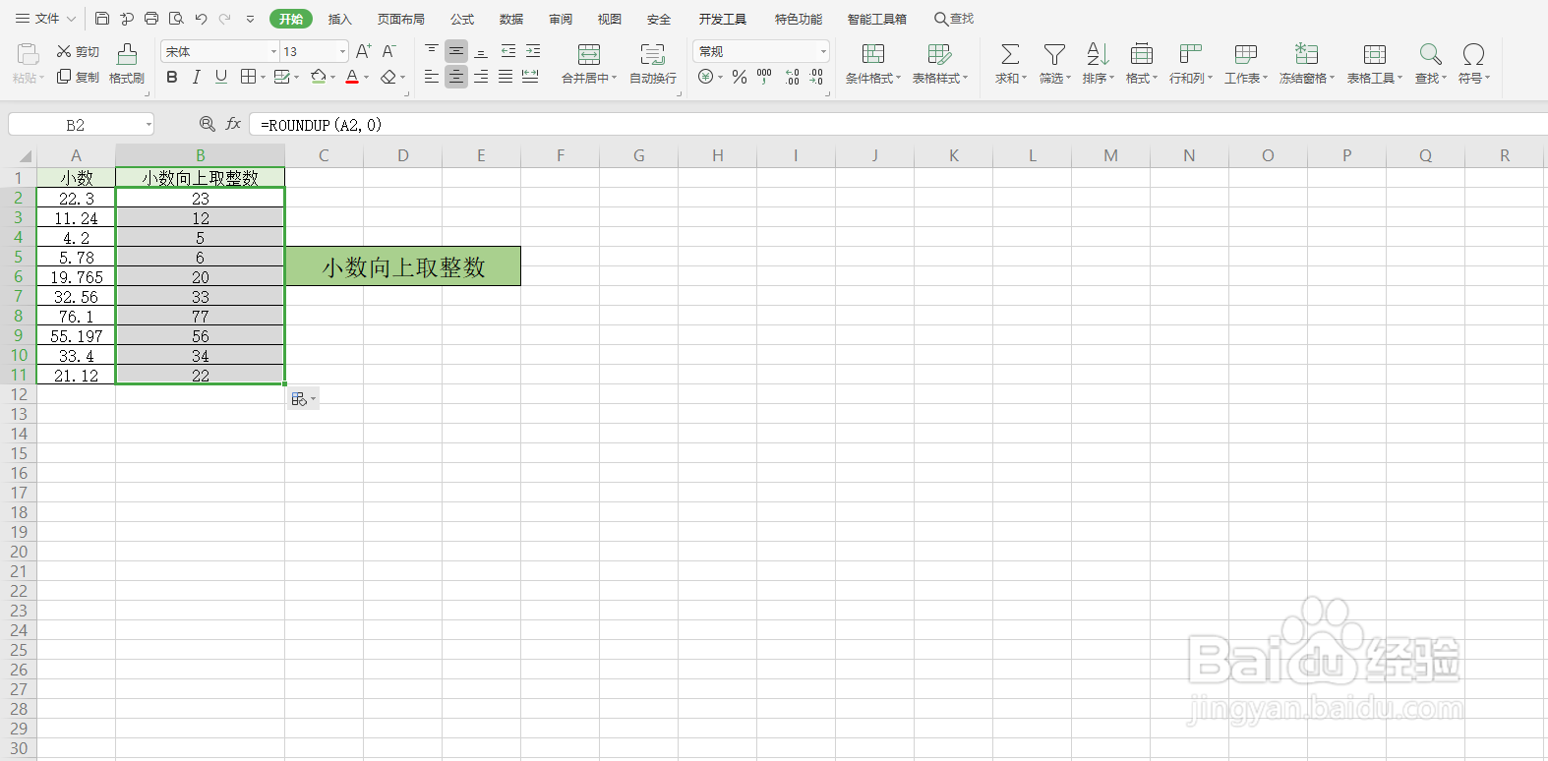The width and height of the screenshot is (1548, 761).
Task: Increase font size with the A+ icon
Action: tap(364, 51)
